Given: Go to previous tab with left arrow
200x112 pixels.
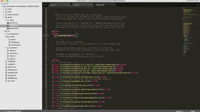Looking at the screenshot, I should tap(44, 5).
